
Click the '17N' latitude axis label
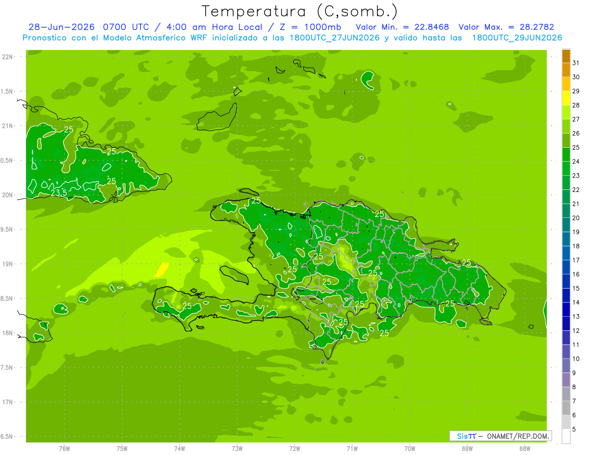tap(8, 402)
